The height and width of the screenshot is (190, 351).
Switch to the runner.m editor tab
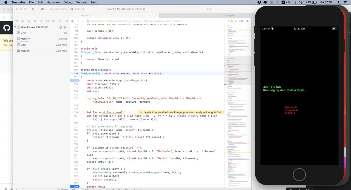coord(86,16)
